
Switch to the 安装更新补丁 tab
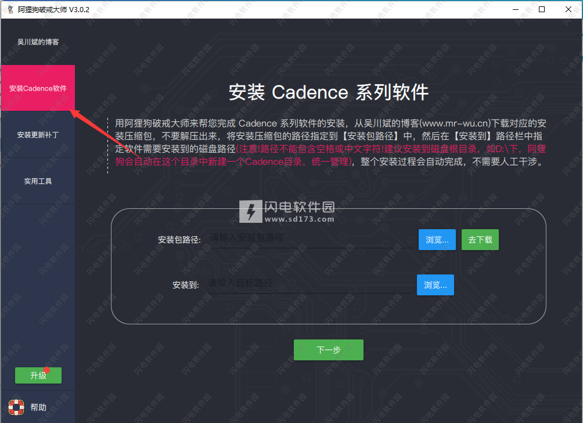coord(38,135)
